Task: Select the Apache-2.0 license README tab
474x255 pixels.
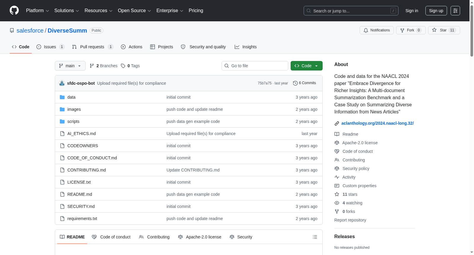Action: pyautogui.click(x=200, y=237)
